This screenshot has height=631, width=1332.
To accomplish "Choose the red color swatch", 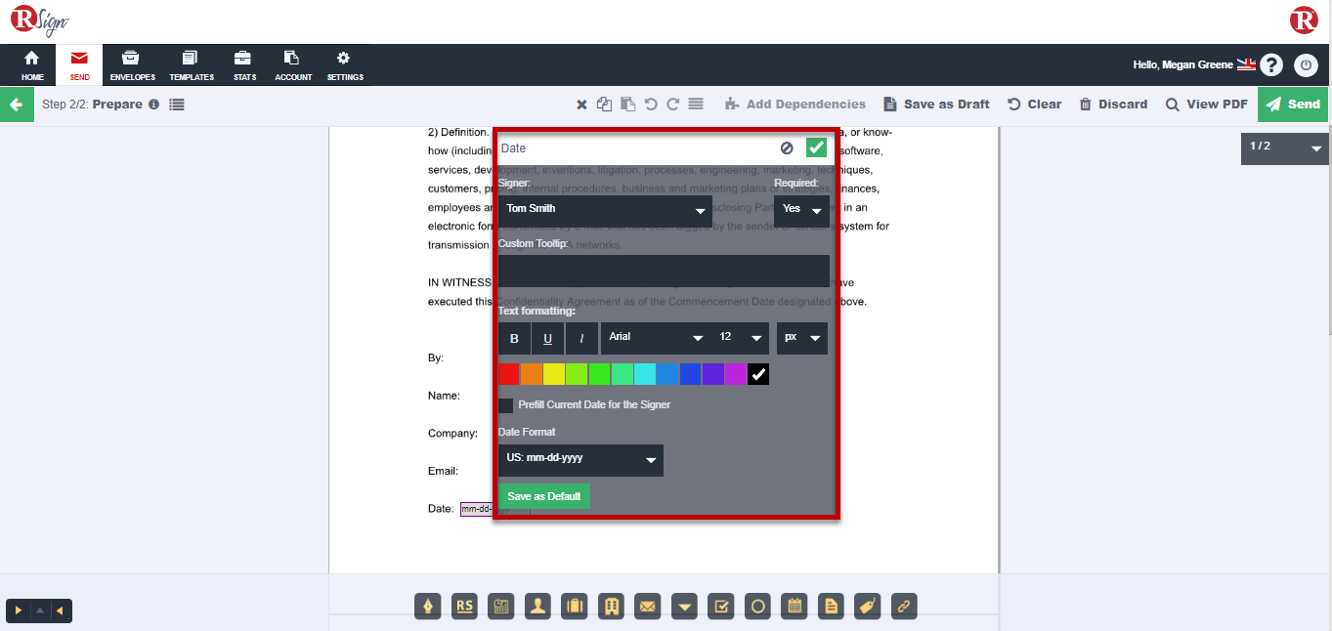I will coord(508,374).
